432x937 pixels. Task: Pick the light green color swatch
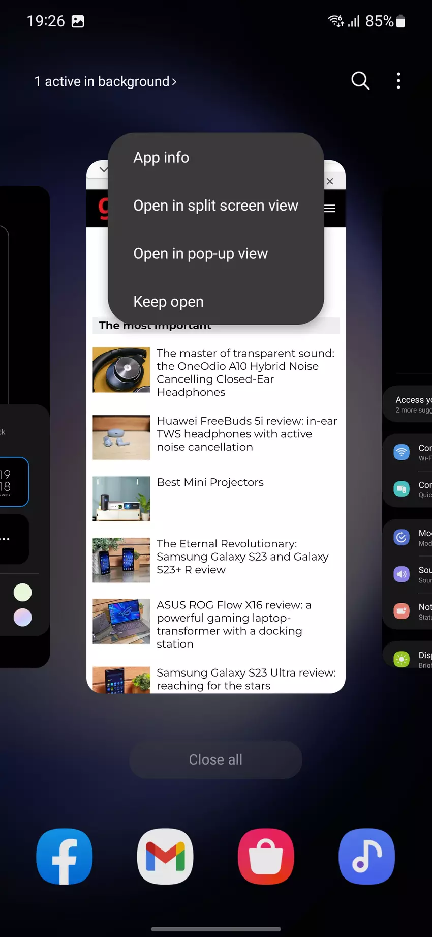point(22,593)
